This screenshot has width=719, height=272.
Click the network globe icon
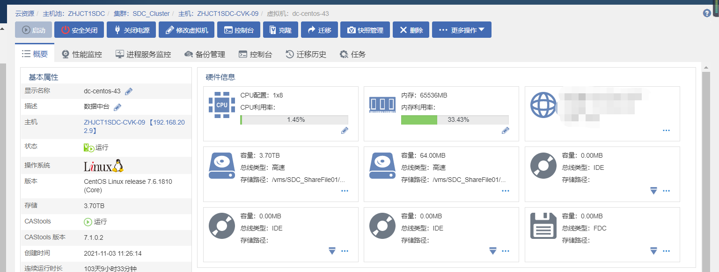[543, 105]
